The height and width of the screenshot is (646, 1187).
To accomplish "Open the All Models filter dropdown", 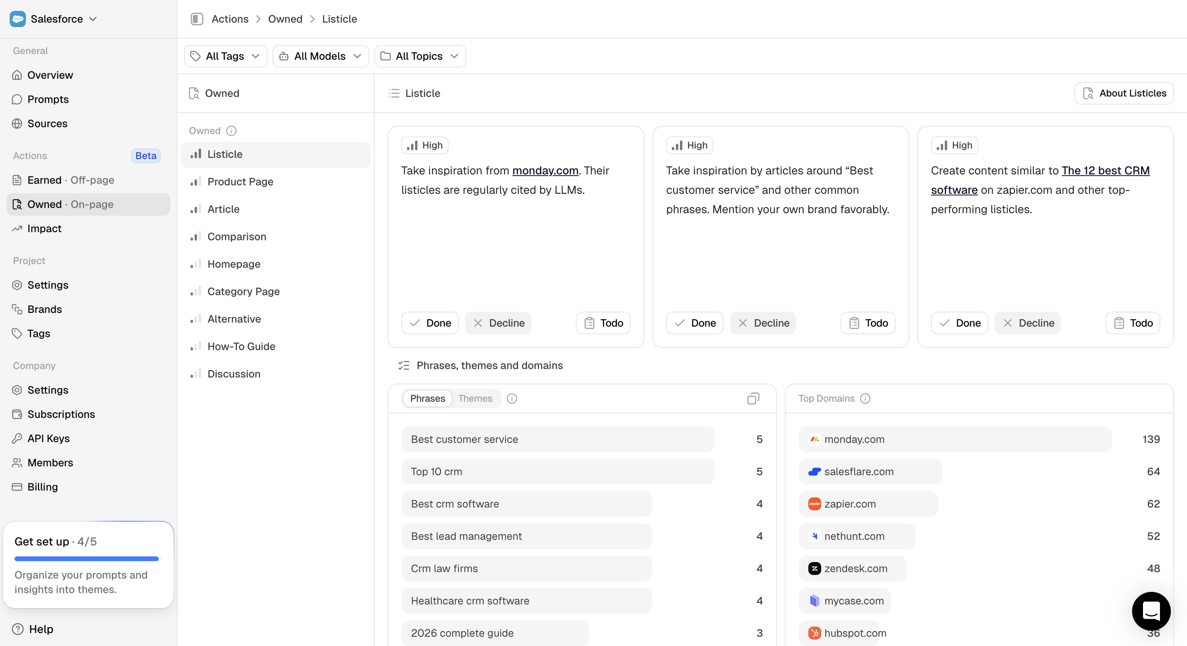I will pos(320,56).
